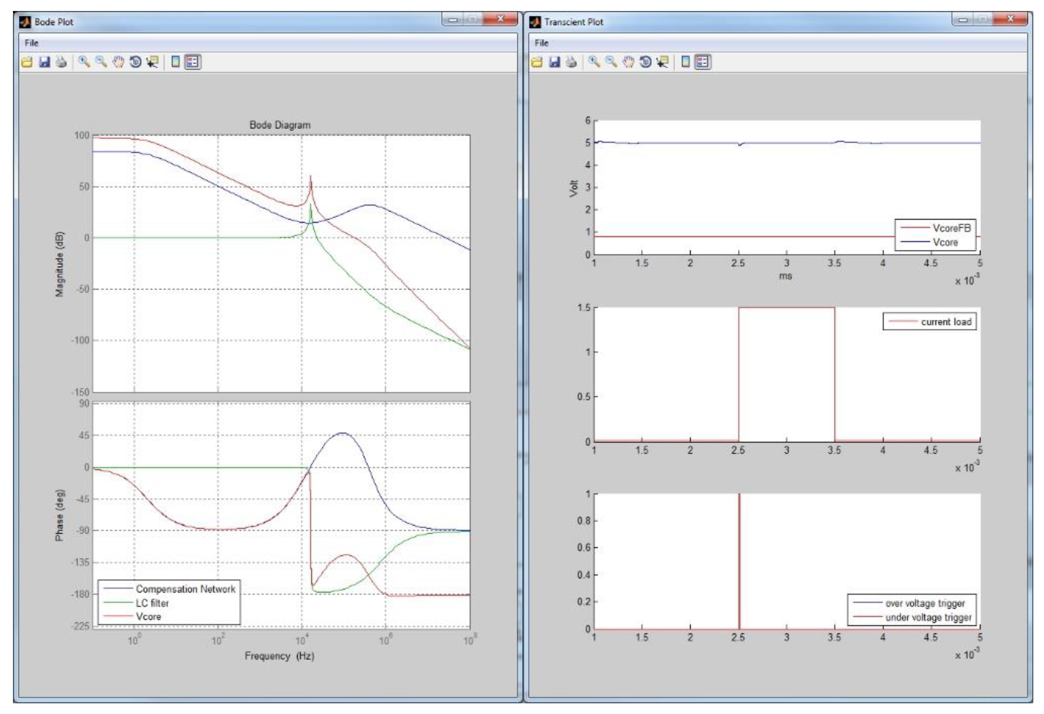Print the Bode Plot figure
This screenshot has width=1044, height=714.
(x=62, y=62)
